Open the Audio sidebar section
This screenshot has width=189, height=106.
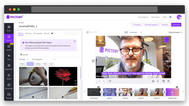(9, 48)
